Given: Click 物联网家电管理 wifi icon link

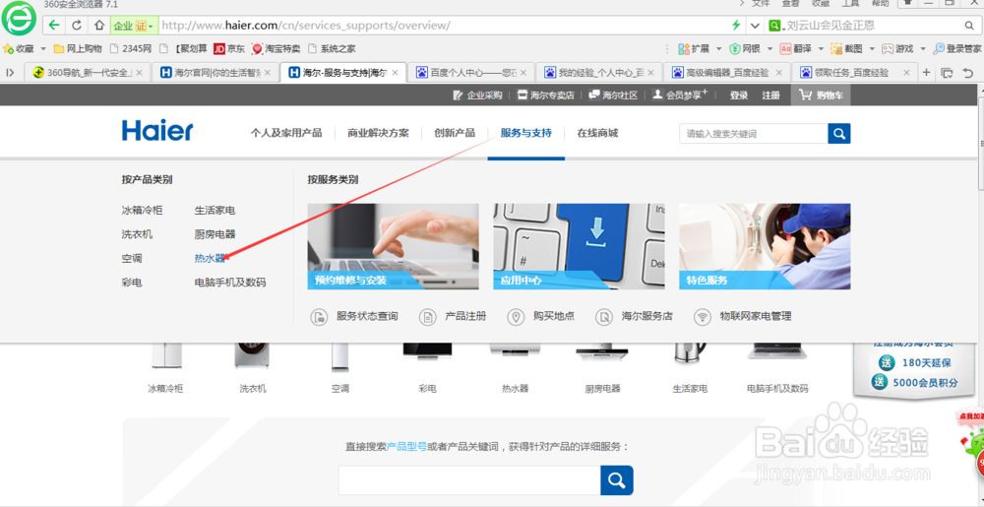Looking at the screenshot, I should click(742, 316).
